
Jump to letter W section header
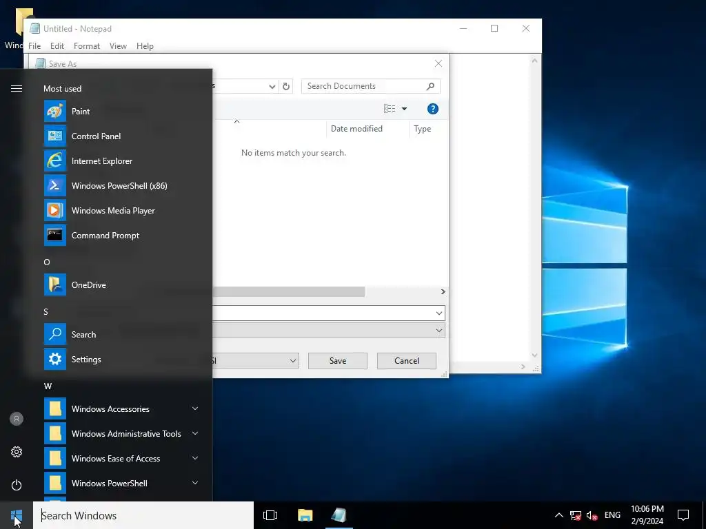pyautogui.click(x=48, y=386)
